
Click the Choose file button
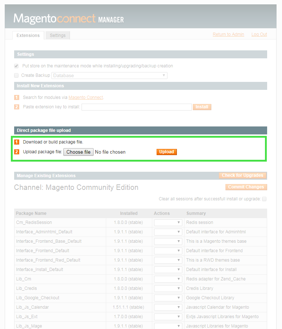(x=78, y=152)
